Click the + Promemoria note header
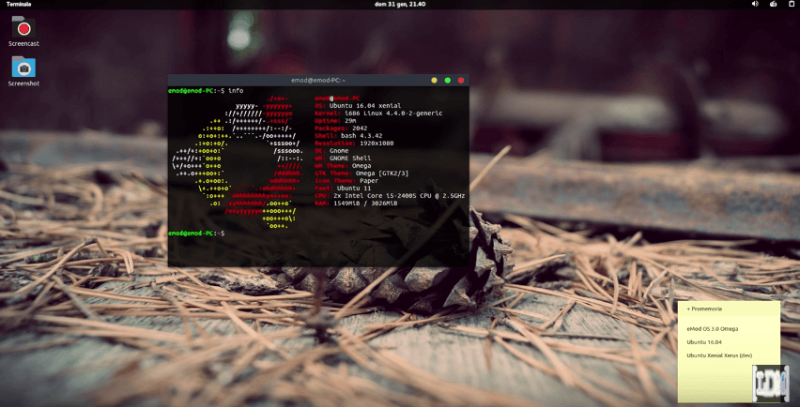The height and width of the screenshot is (407, 800). 704,309
